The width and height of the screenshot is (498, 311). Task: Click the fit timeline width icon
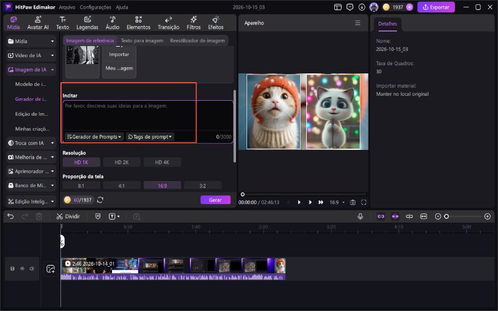pyautogui.click(x=423, y=216)
